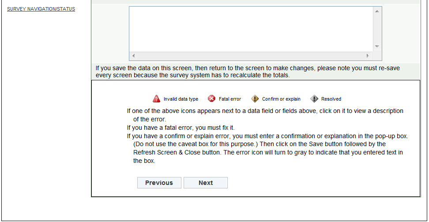Click the red triangle Invalid data type icon

157,99
